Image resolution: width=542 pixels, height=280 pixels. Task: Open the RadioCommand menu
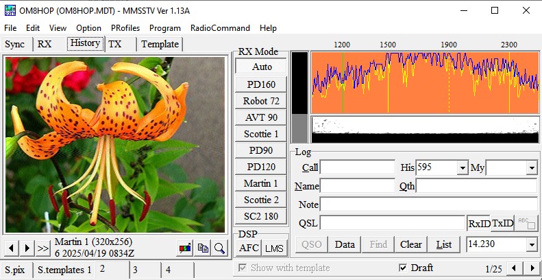(x=220, y=28)
